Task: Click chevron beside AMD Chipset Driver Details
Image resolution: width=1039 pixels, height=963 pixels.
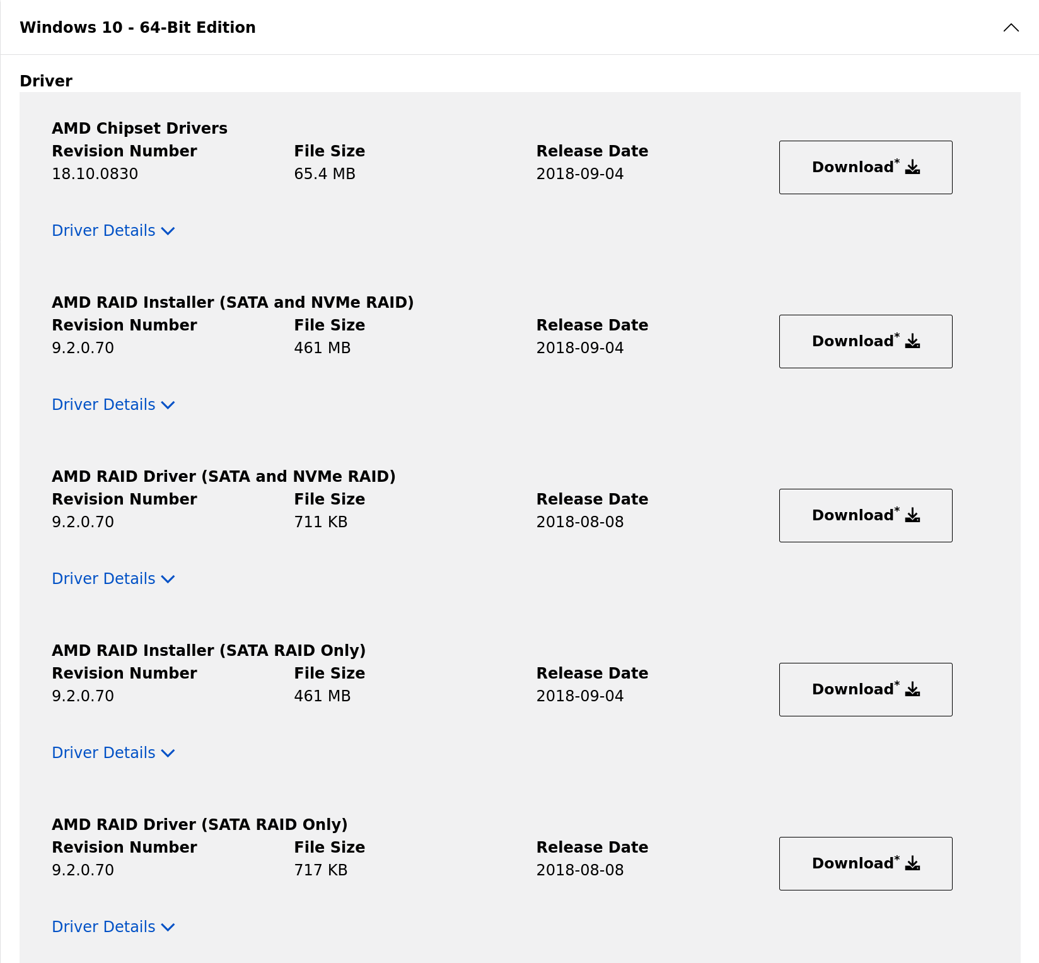Action: [x=168, y=231]
